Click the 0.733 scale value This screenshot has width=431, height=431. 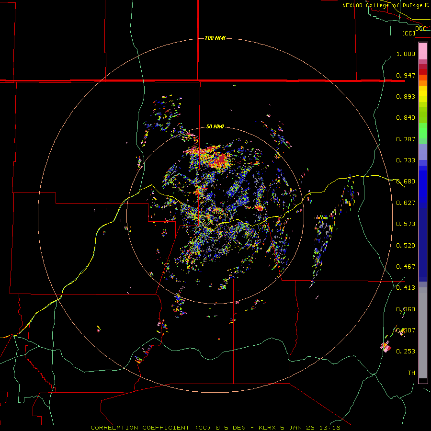406,160
